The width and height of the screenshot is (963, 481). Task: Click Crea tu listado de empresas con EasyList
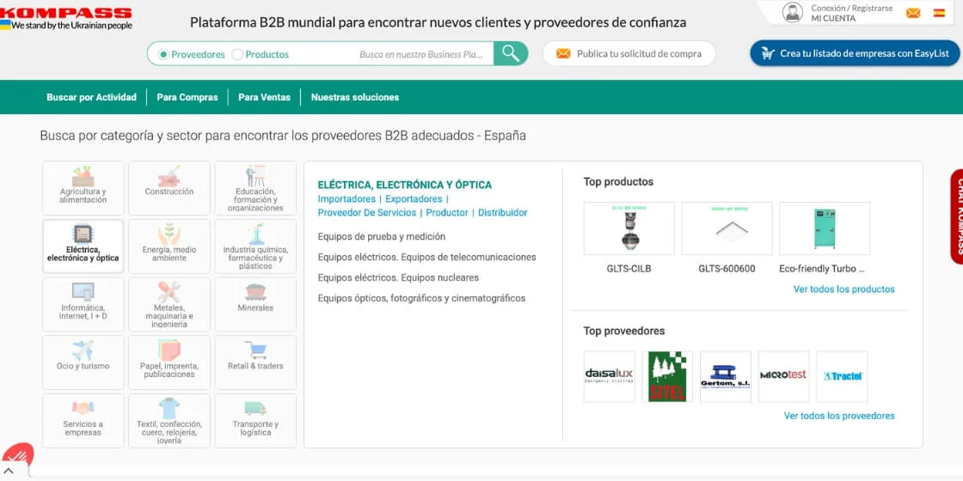855,53
